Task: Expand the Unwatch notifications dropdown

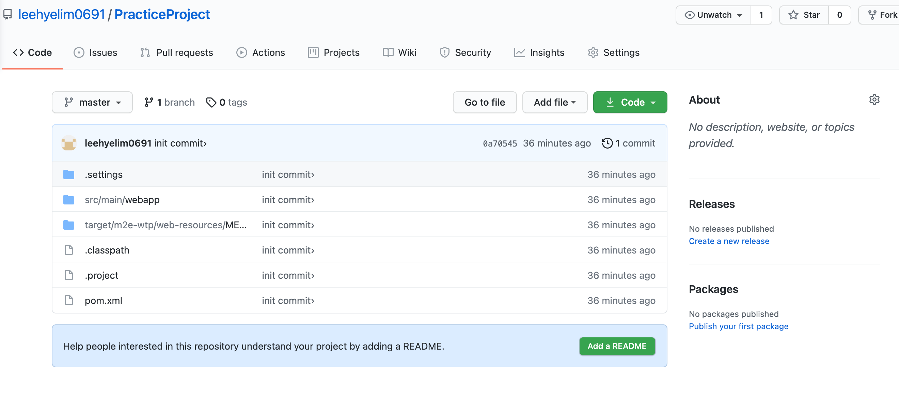Action: (x=713, y=15)
